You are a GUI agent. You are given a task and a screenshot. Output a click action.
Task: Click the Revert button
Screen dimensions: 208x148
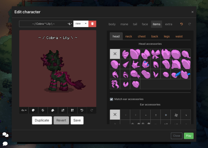(x=61, y=120)
